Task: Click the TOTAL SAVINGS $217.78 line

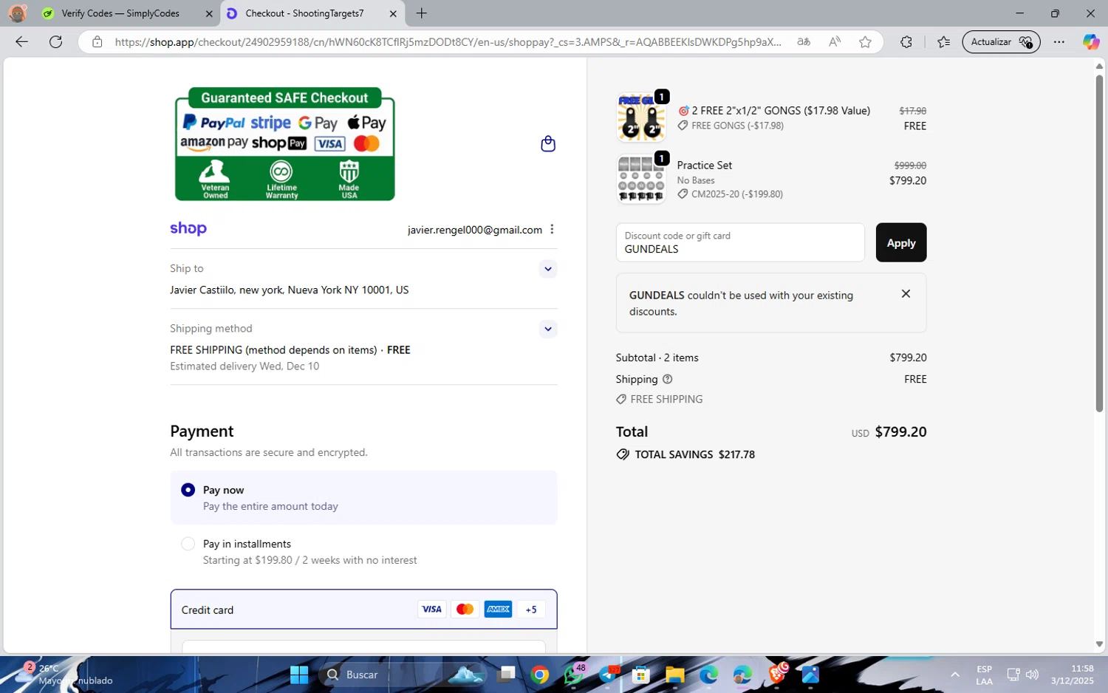Action: point(685,454)
